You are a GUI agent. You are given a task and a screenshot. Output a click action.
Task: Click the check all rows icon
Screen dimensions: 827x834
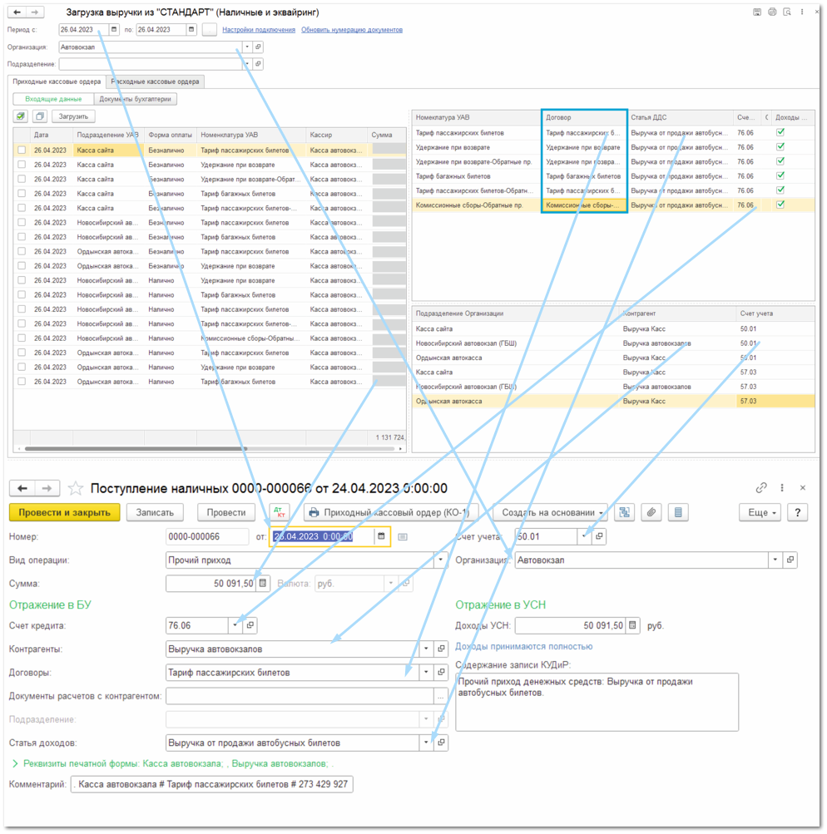tap(22, 116)
